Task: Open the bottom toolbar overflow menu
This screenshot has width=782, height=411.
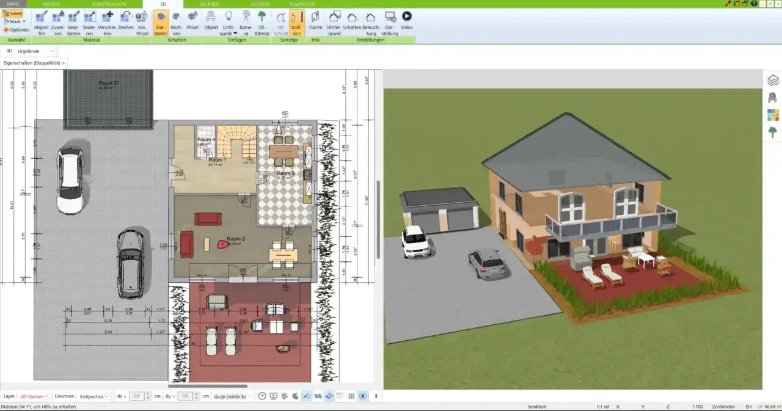Action: click(x=376, y=396)
